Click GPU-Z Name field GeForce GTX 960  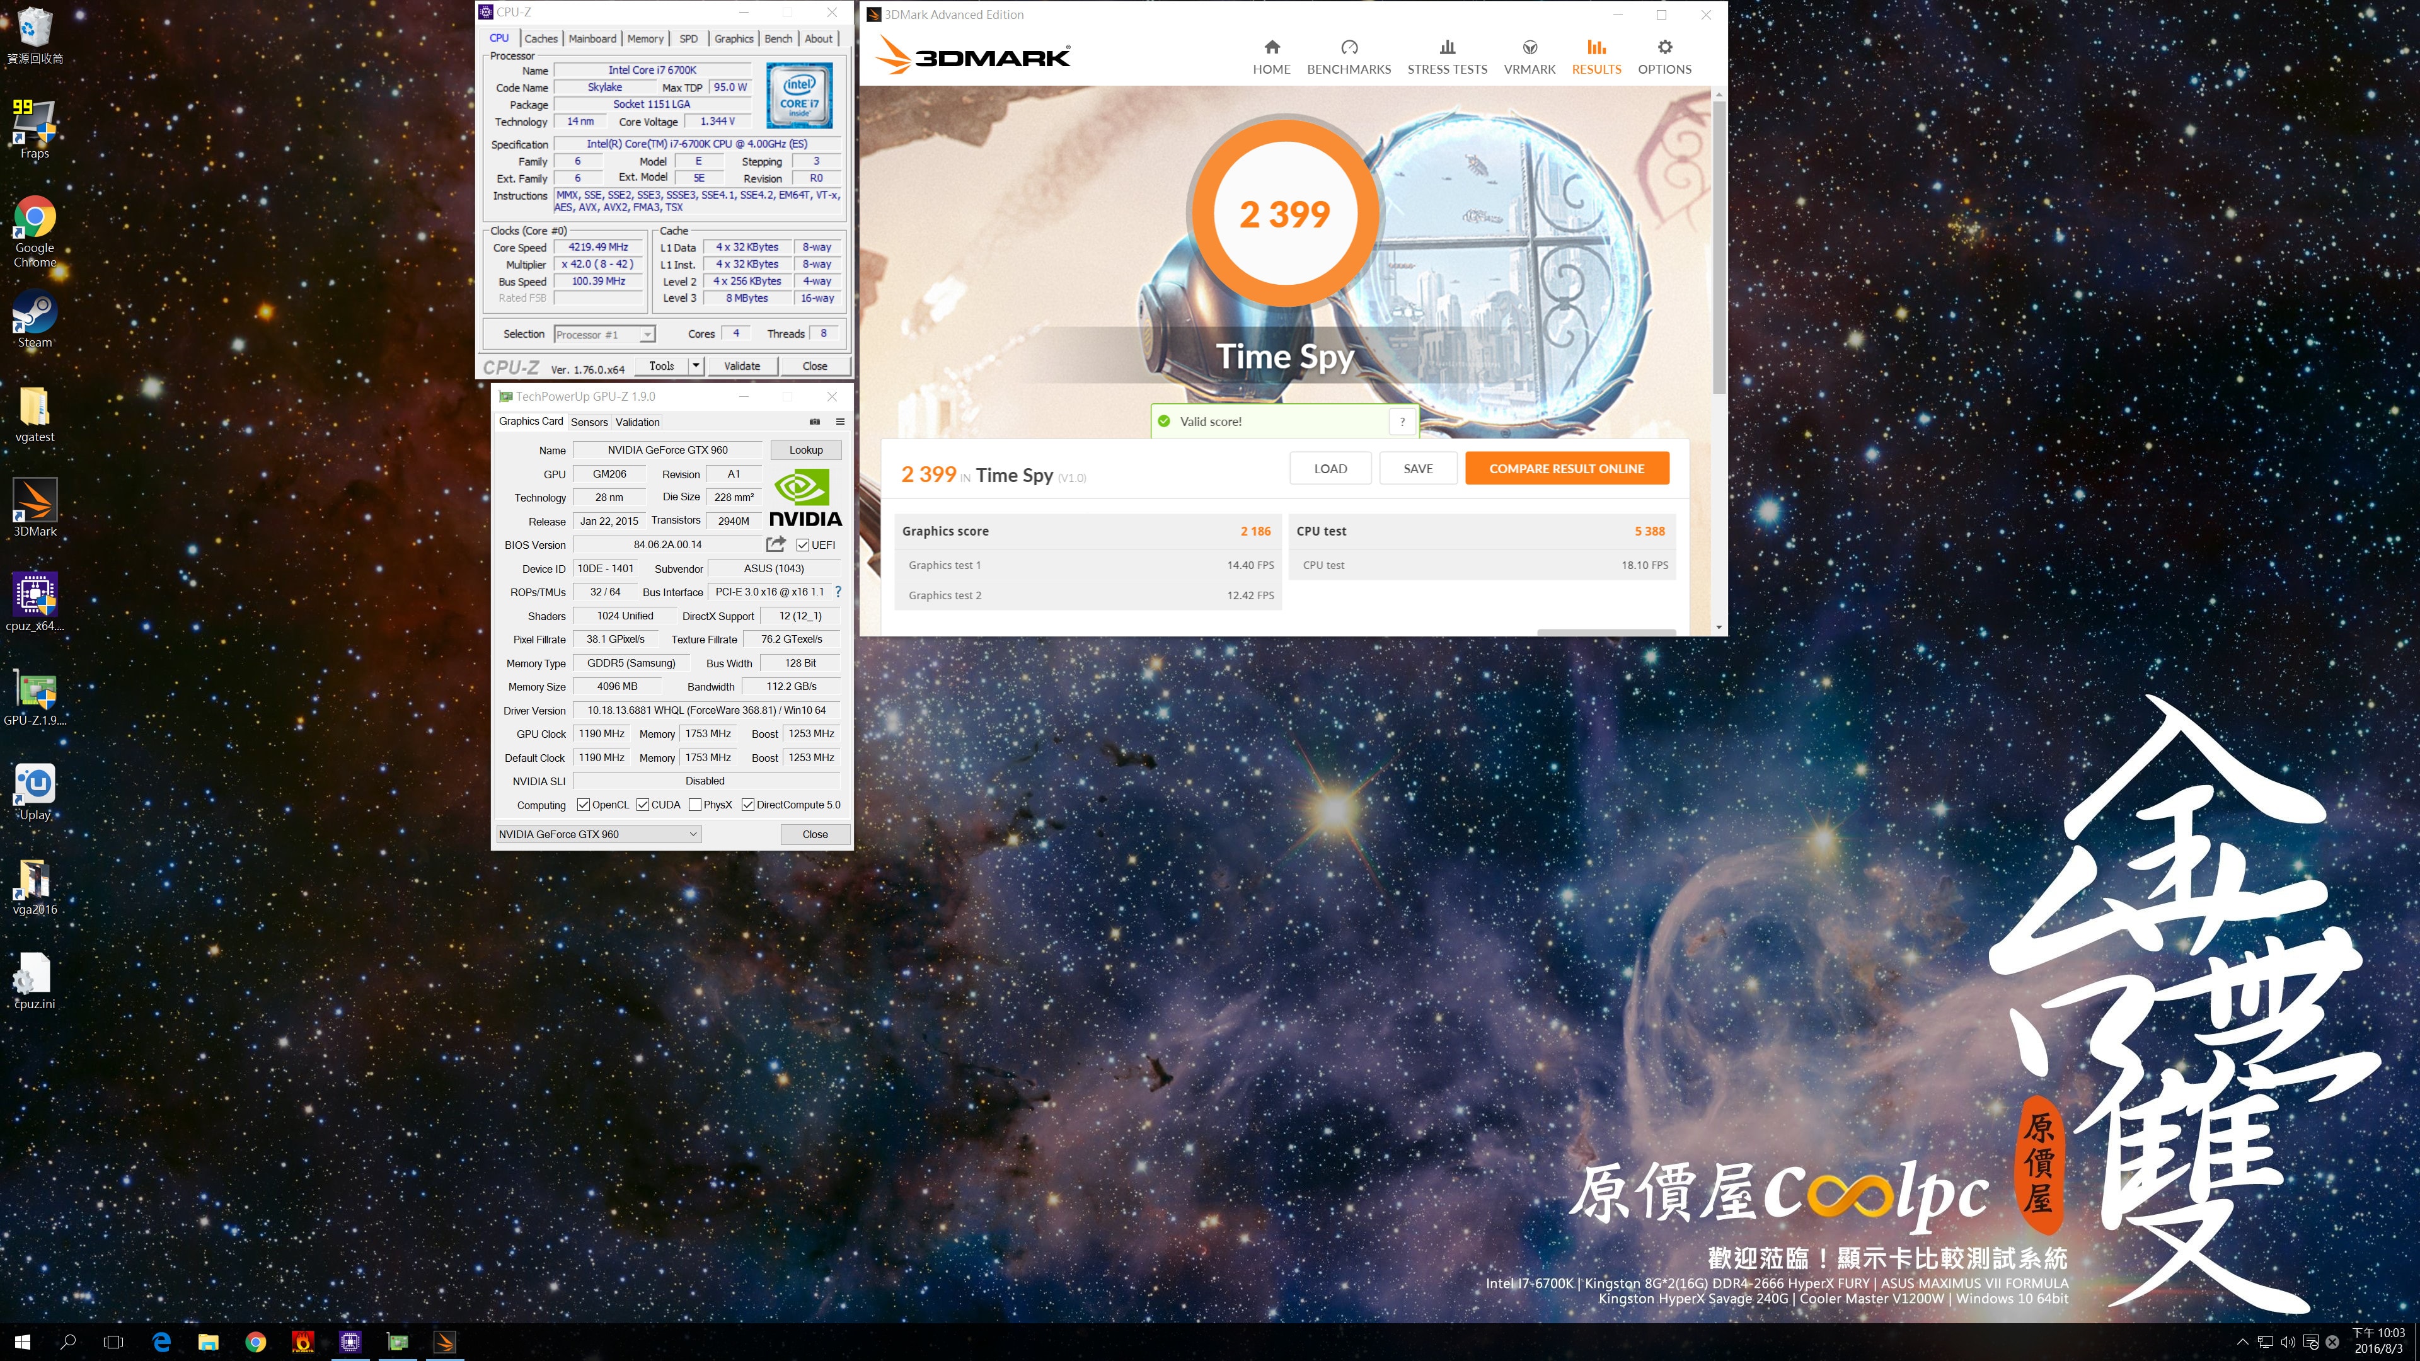667,450
